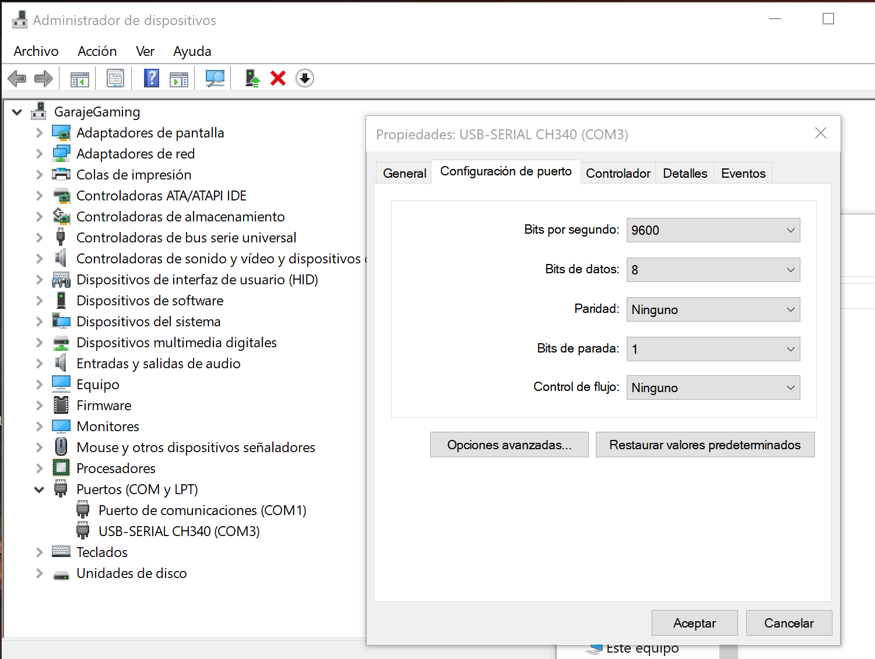Click the blue help question mark icon
The image size is (875, 659).
coord(152,78)
